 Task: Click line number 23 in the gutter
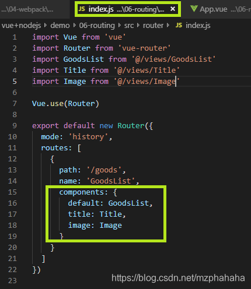(x=12, y=281)
